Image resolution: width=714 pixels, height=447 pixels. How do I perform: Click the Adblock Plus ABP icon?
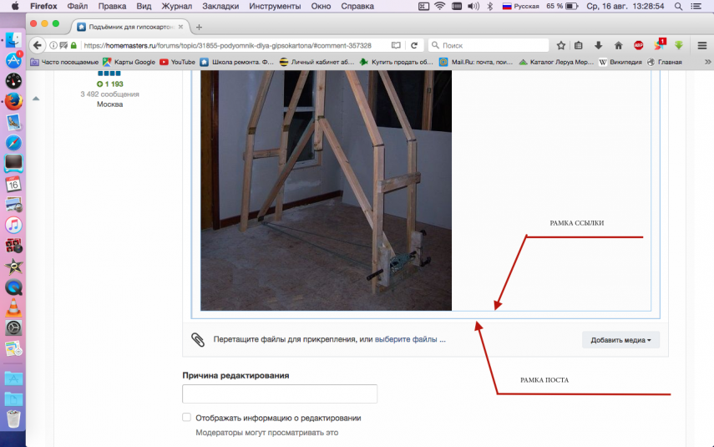pos(638,45)
